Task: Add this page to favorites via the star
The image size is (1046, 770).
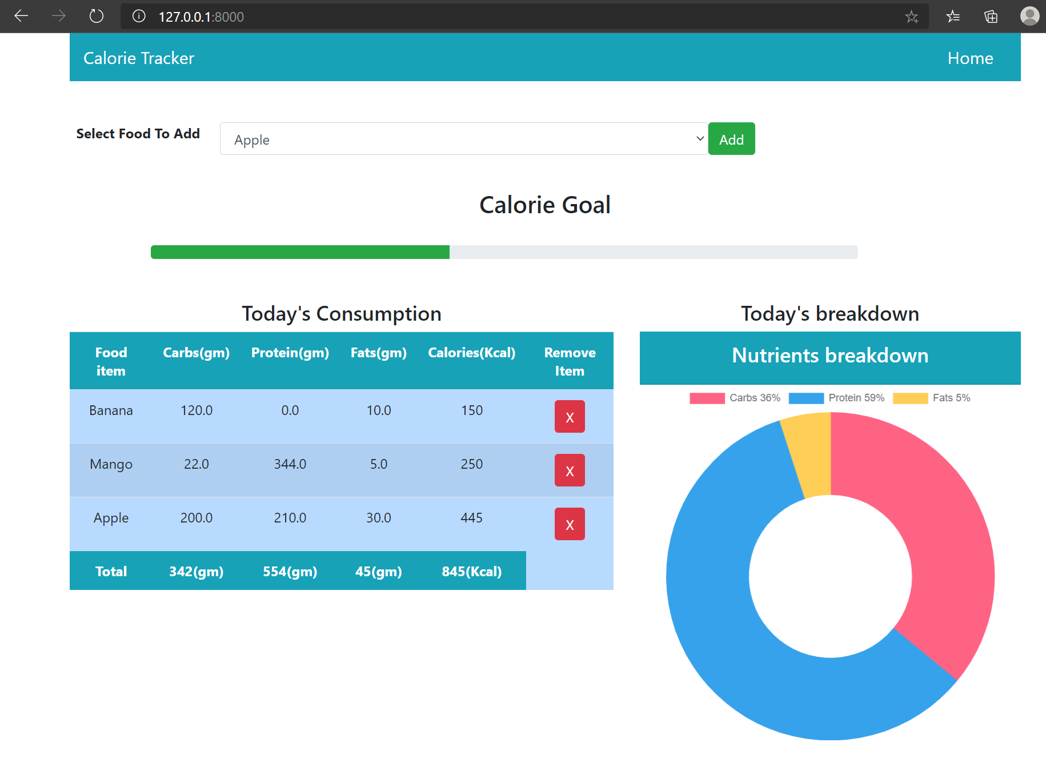Action: coord(912,17)
